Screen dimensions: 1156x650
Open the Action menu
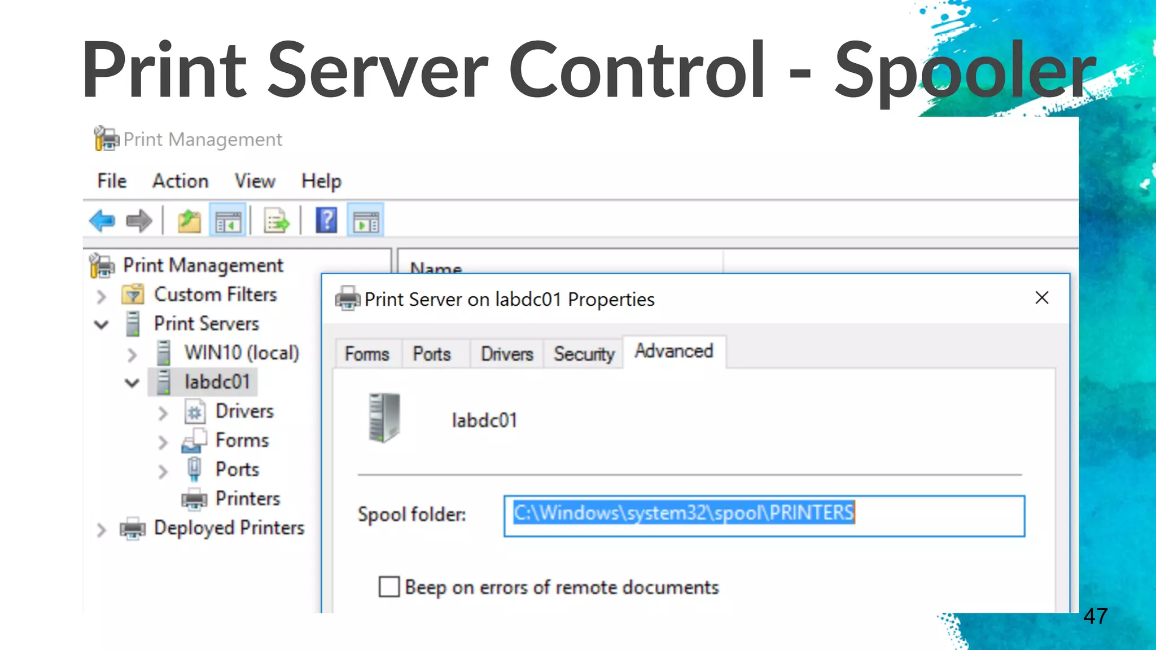pyautogui.click(x=181, y=181)
